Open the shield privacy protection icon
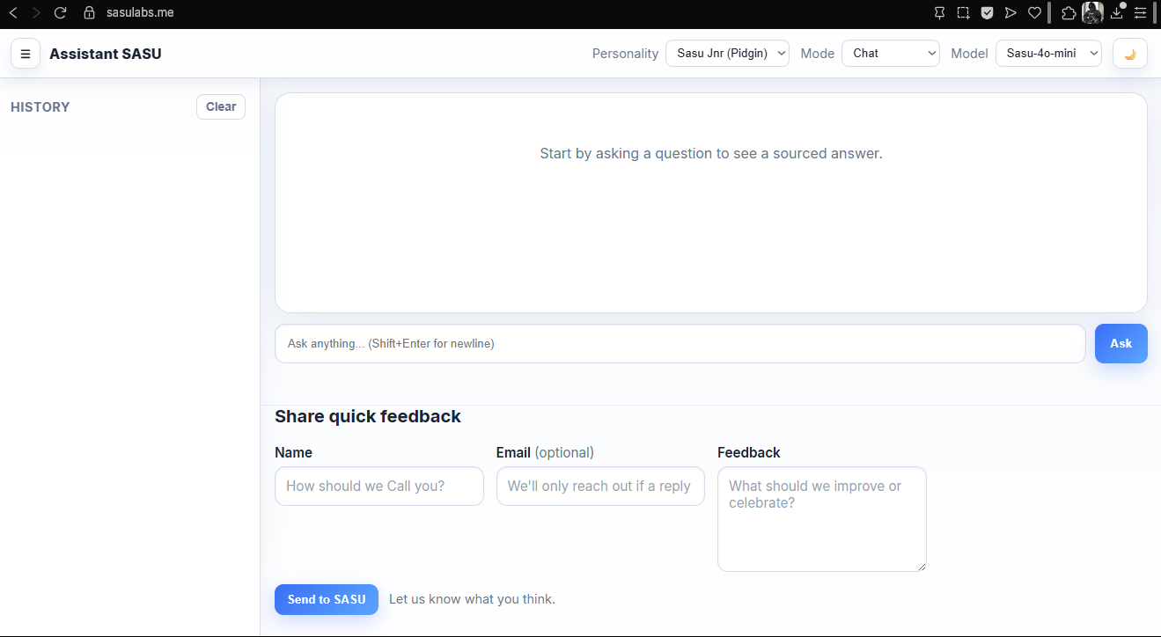The image size is (1161, 637). point(988,13)
